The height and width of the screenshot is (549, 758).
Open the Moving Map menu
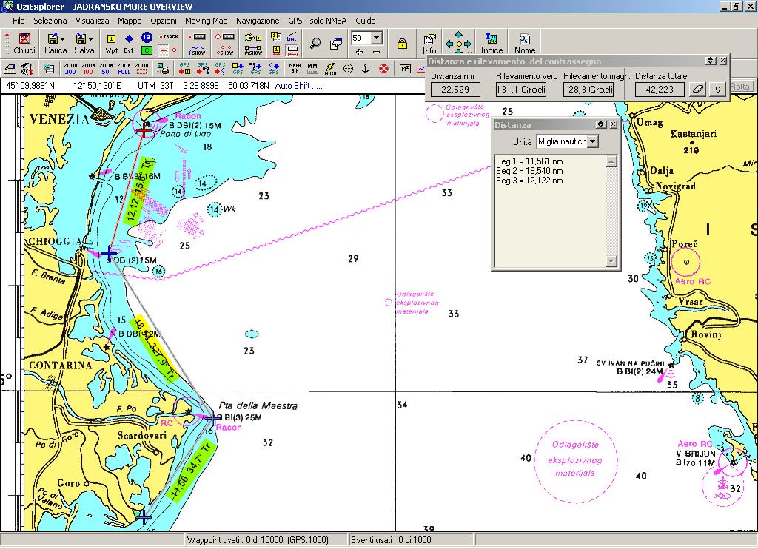tap(206, 21)
